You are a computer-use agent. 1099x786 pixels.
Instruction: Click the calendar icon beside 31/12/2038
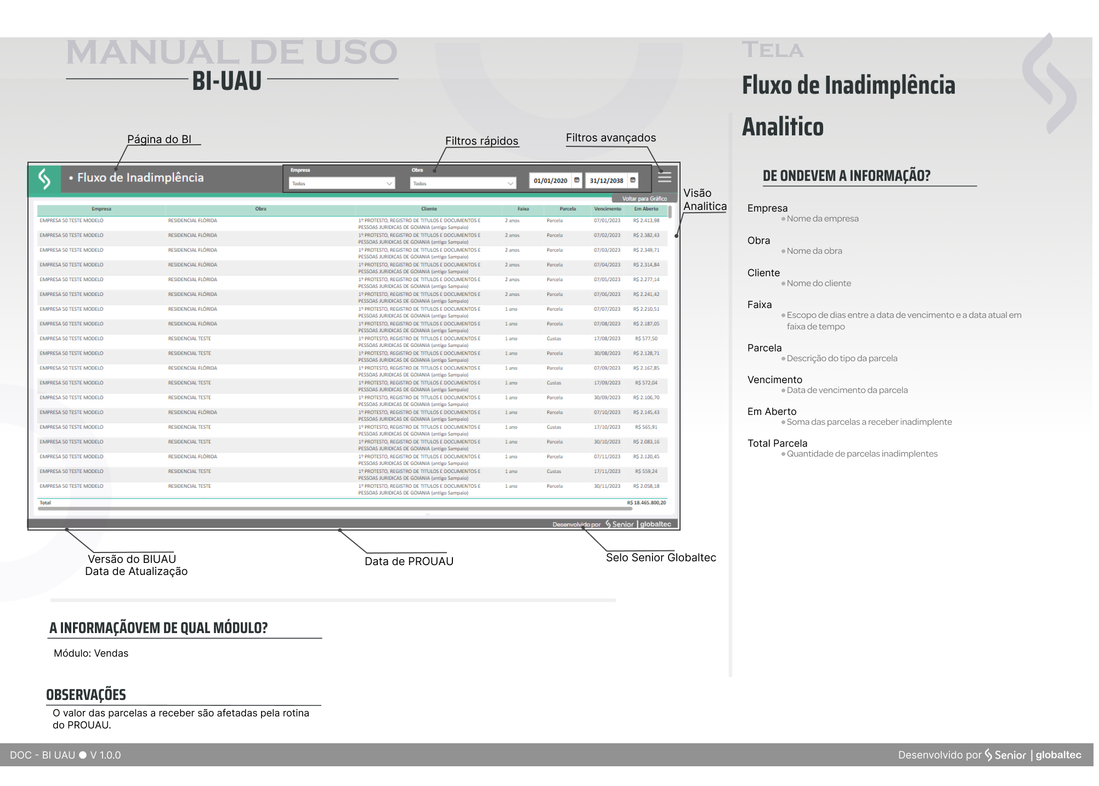click(x=632, y=180)
